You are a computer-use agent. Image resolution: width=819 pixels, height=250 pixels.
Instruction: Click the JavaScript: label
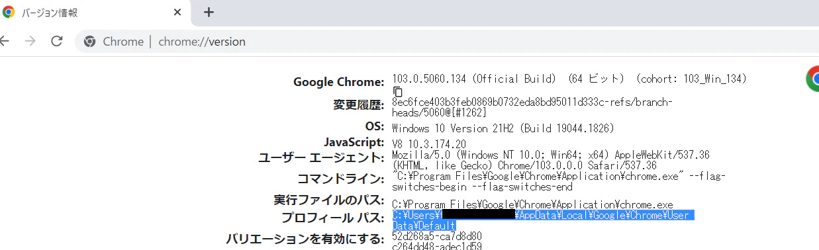coord(354,142)
